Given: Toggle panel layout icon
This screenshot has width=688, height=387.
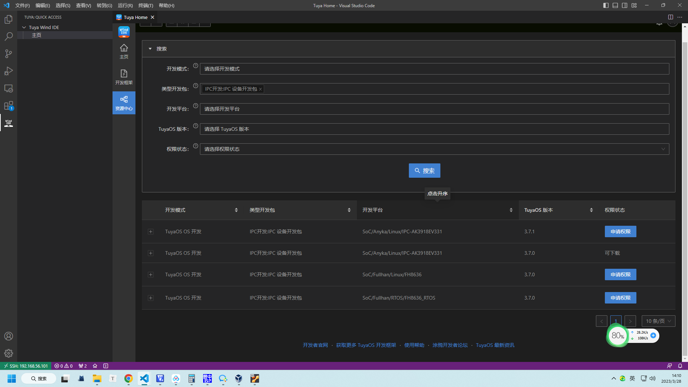Looking at the screenshot, I should click(x=615, y=5).
